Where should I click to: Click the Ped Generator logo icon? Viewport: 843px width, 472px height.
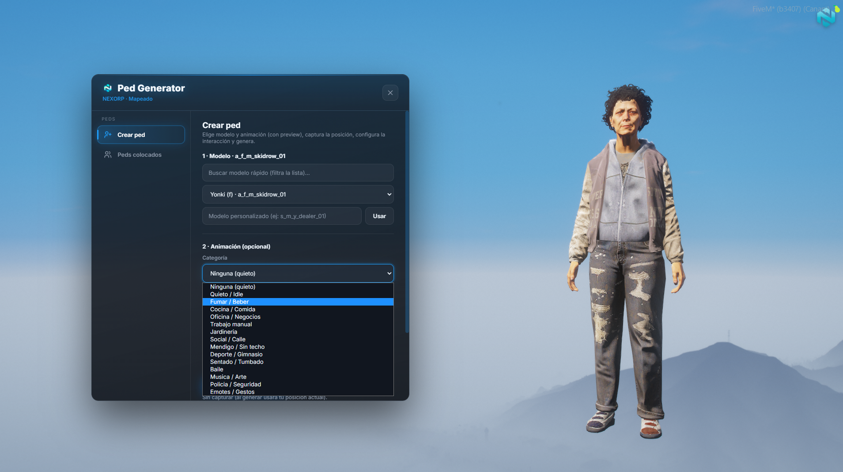[107, 88]
